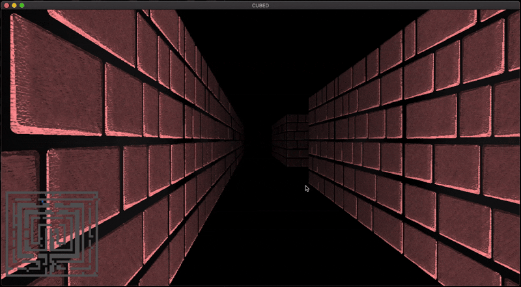Click the distant brick wall at the corridor's end
Screen dimensions: 521x287
(290, 140)
